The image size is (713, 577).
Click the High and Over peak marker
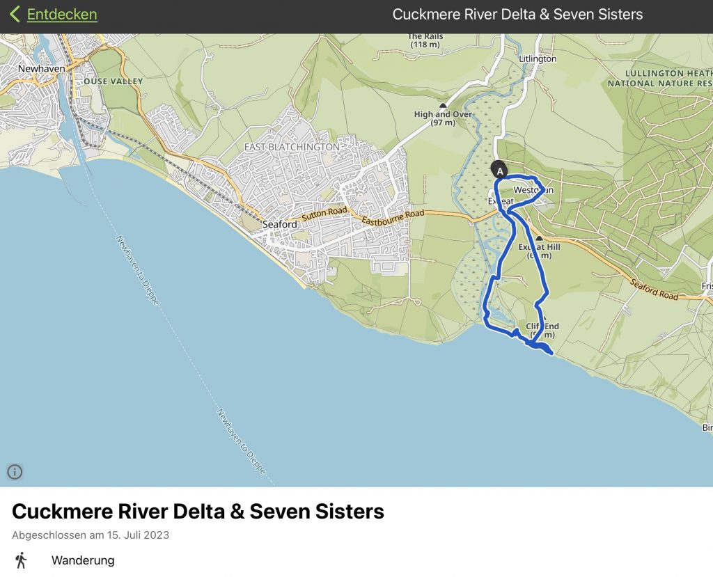click(x=443, y=106)
